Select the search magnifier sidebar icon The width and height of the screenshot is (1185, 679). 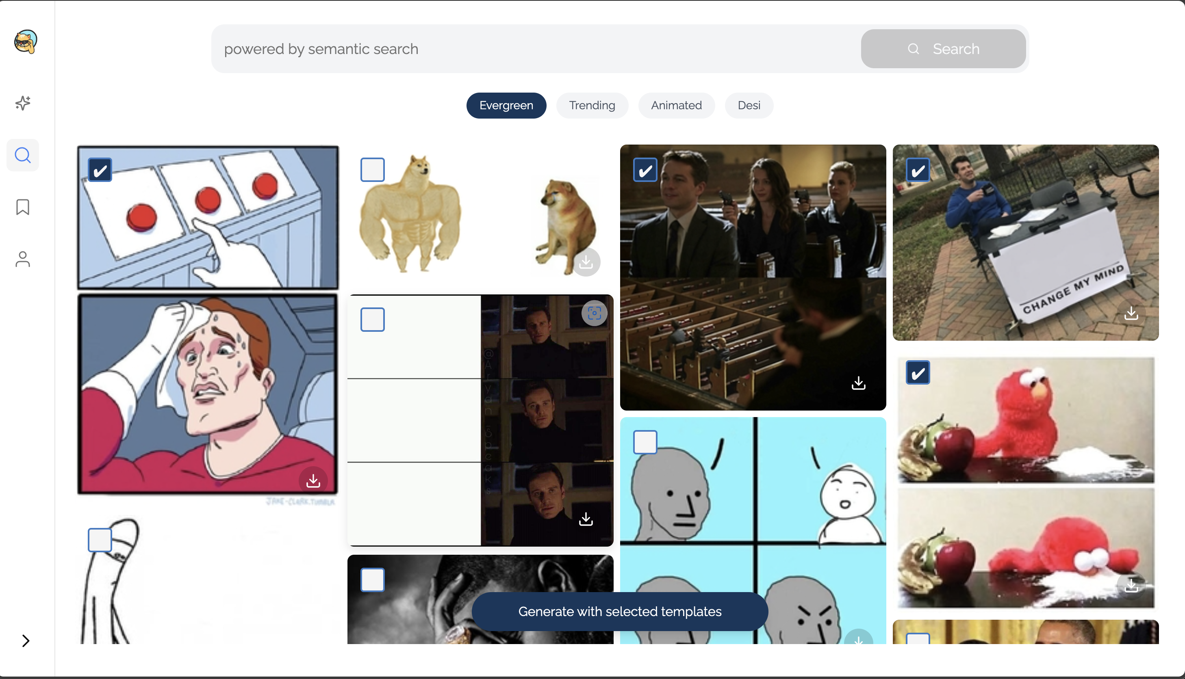(23, 155)
